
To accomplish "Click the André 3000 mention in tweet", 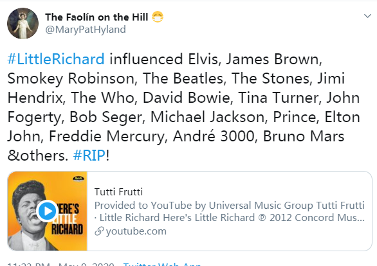I will [213, 136].
